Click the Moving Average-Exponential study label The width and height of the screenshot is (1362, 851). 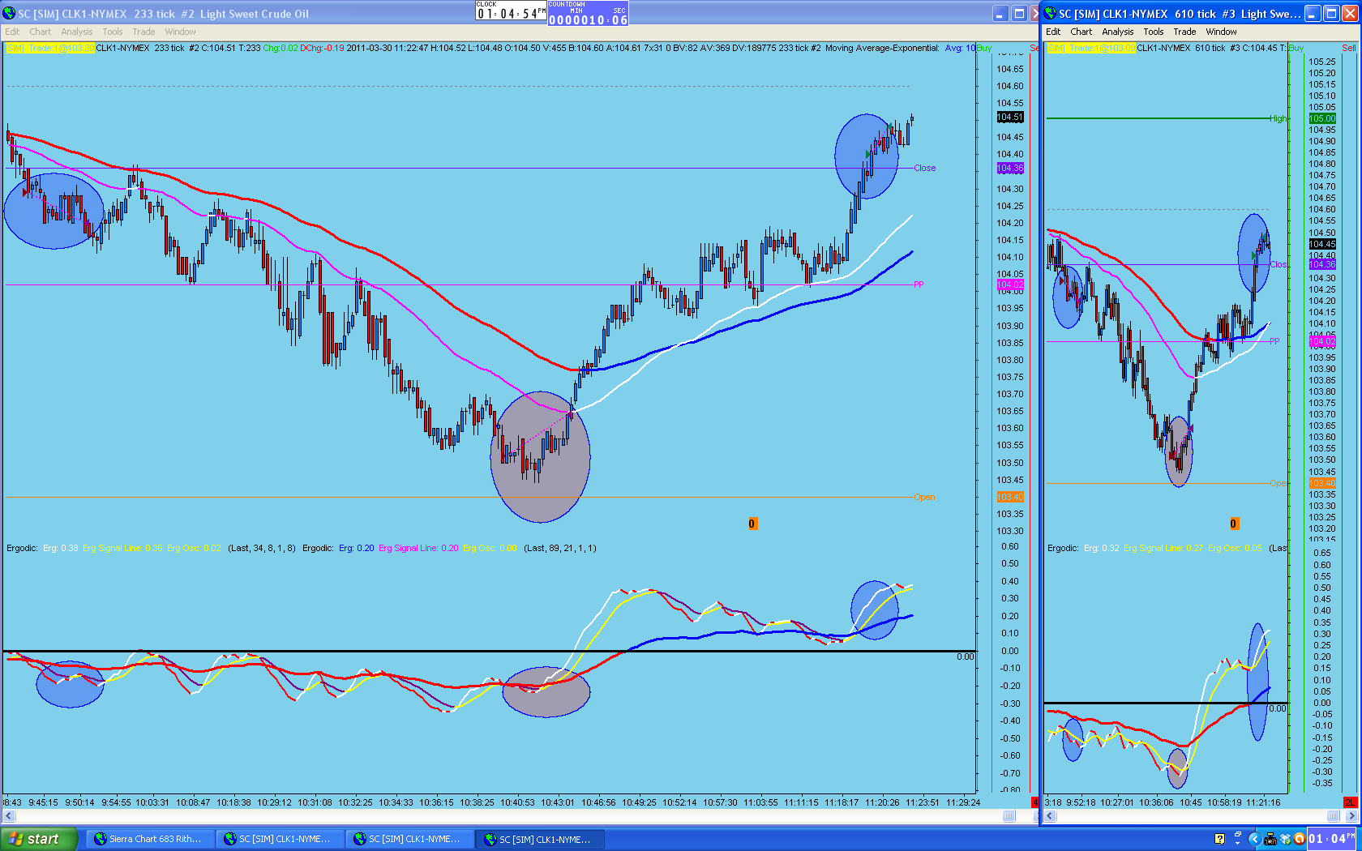(882, 48)
